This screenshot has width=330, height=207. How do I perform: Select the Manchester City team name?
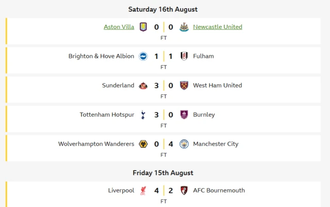point(216,144)
